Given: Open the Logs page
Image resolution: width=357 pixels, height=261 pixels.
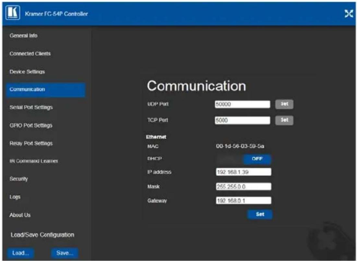Looking at the screenshot, I should tap(15, 197).
